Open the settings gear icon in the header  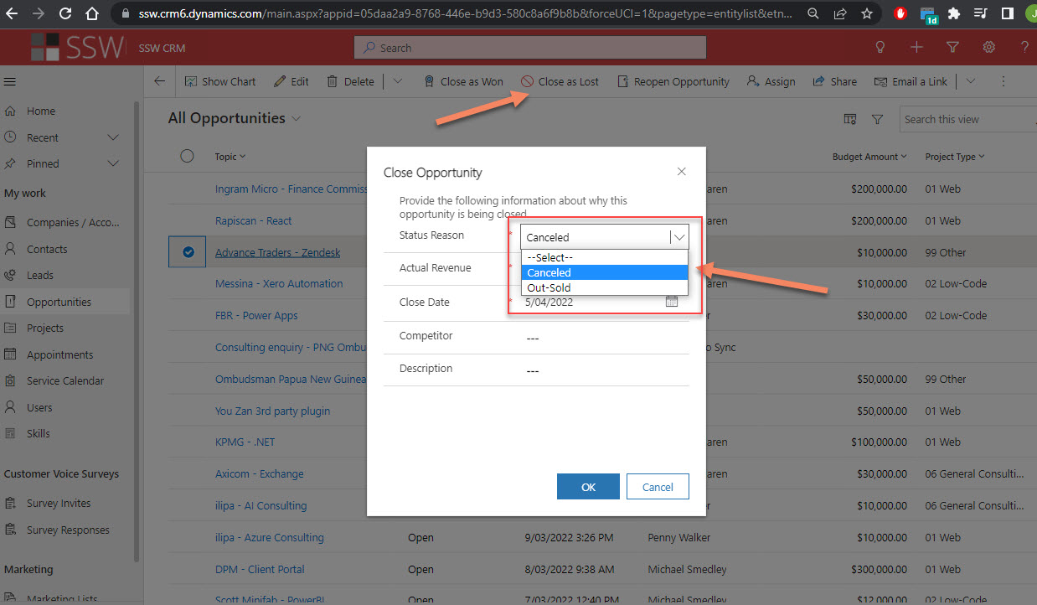tap(988, 48)
